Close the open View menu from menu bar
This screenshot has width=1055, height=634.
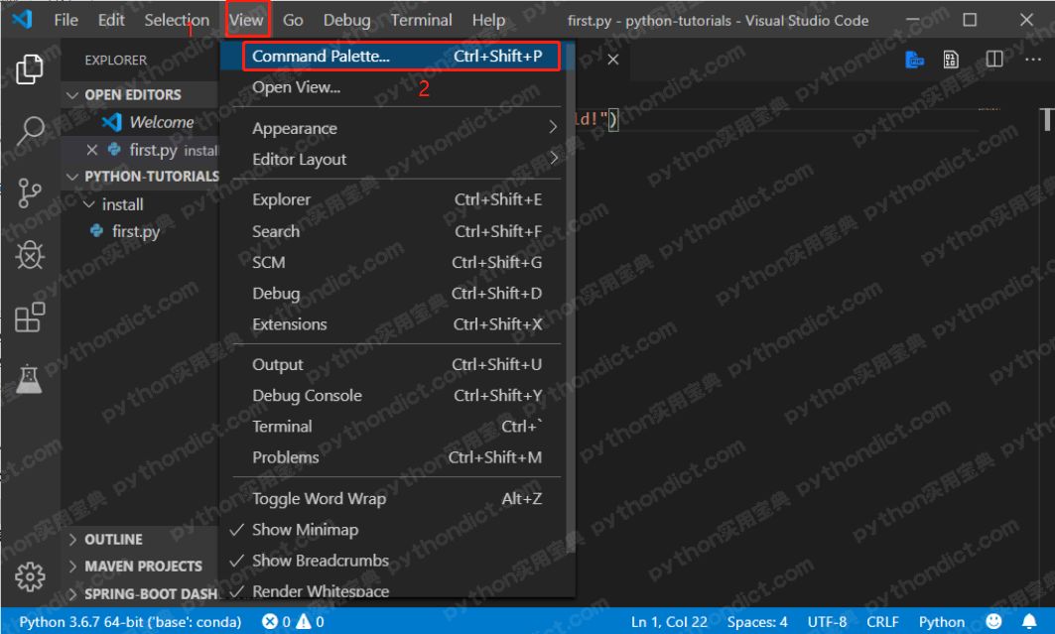[246, 20]
